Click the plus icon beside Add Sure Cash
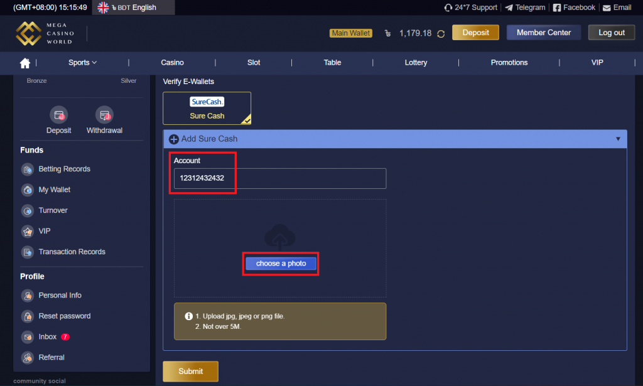643x386 pixels. [174, 139]
